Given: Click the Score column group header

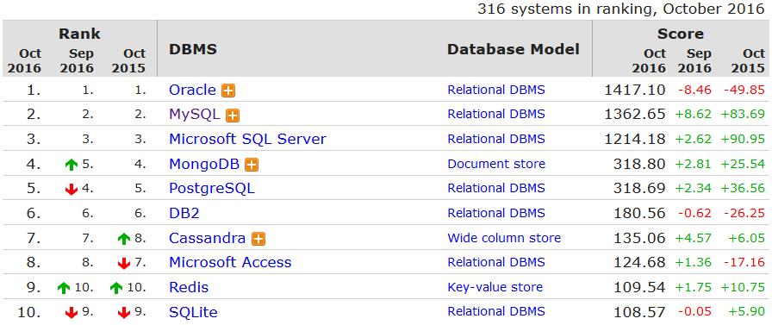Looking at the screenshot, I should click(681, 34).
